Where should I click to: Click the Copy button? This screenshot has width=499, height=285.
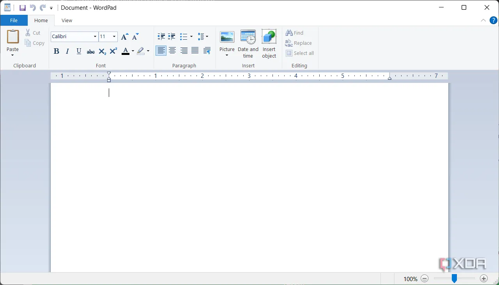pyautogui.click(x=35, y=43)
